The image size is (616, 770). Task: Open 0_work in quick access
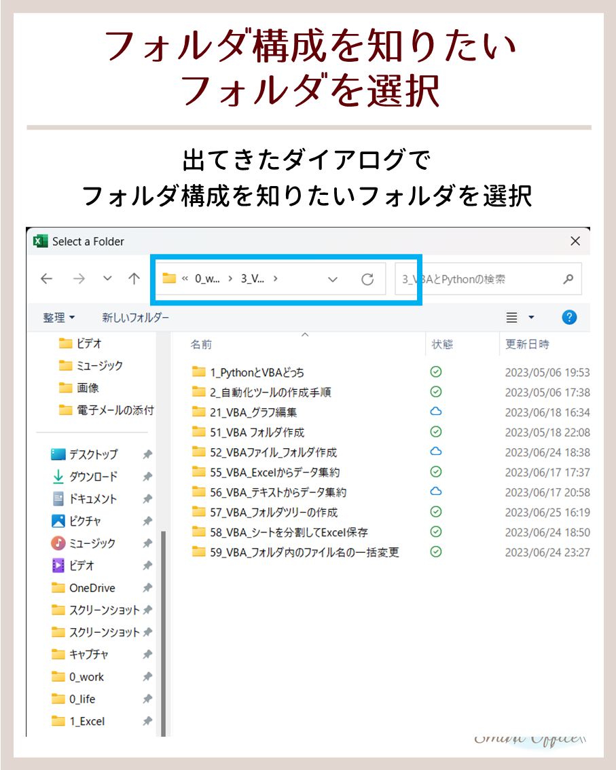tap(77, 677)
